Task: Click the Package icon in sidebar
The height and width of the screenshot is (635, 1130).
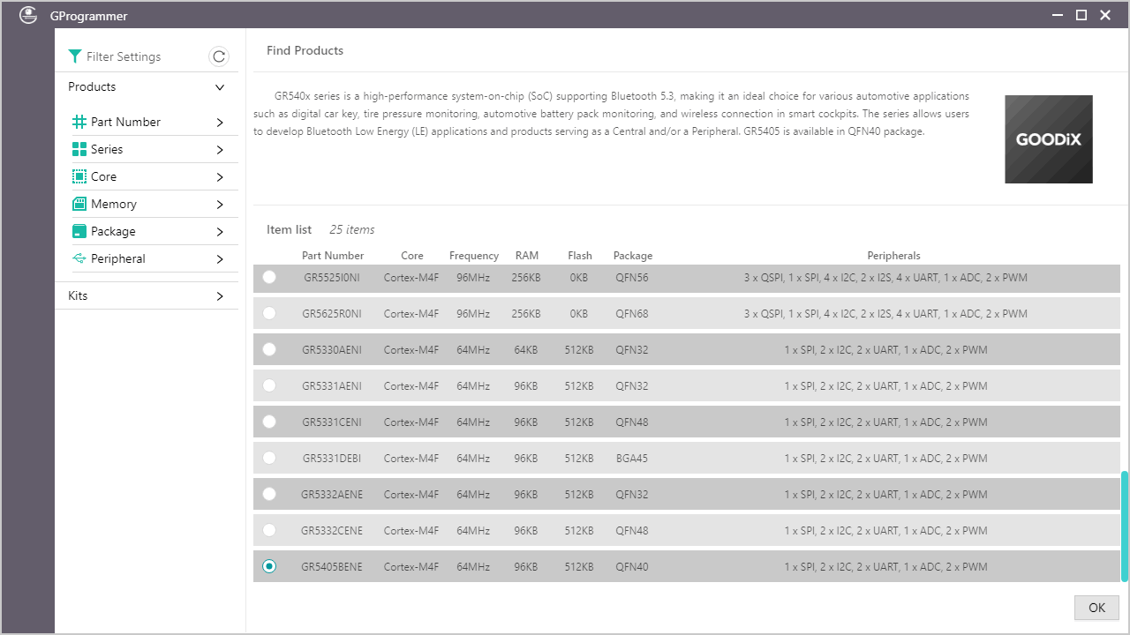Action: click(79, 231)
